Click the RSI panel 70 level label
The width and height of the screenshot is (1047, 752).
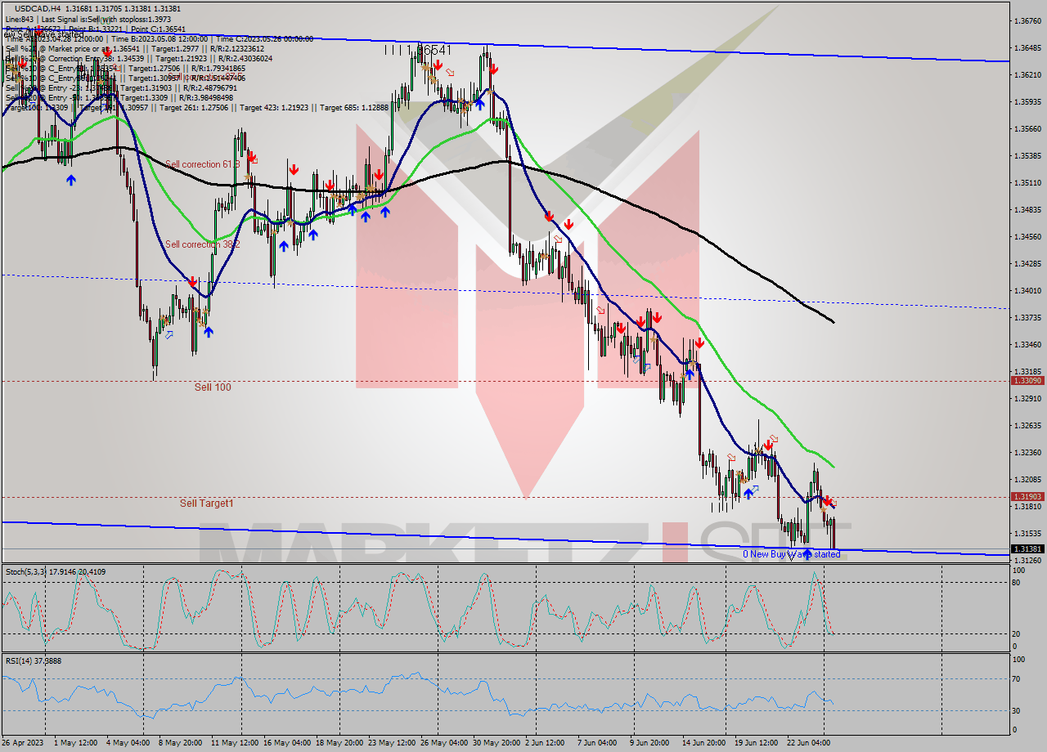pos(1016,678)
